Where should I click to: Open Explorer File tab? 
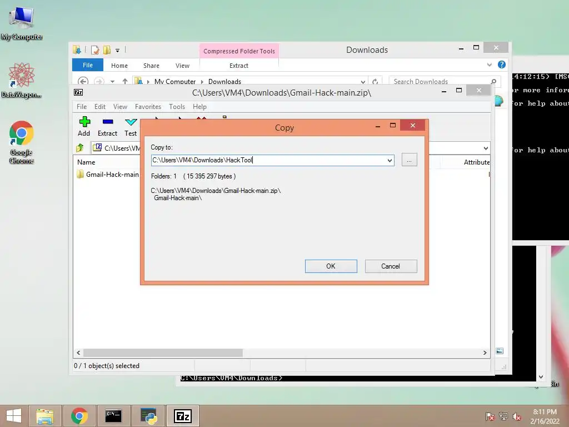click(88, 65)
